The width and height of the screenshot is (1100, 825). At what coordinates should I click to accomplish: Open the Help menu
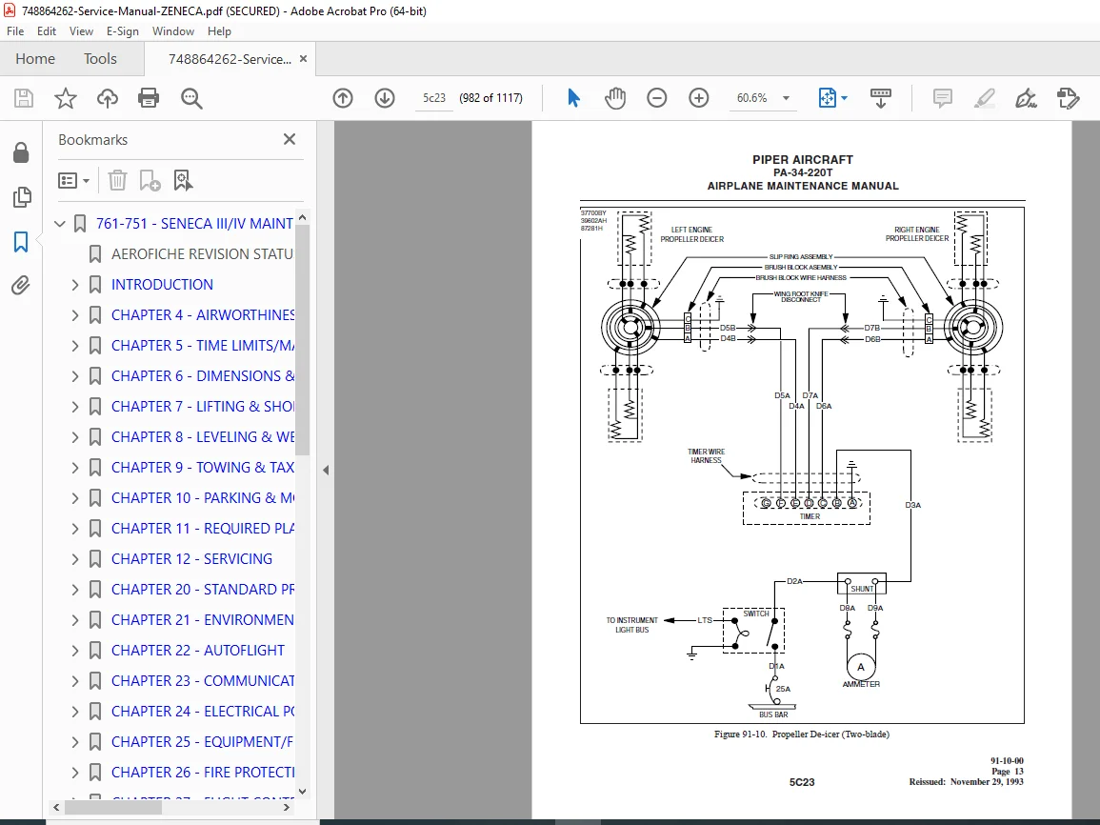(219, 31)
